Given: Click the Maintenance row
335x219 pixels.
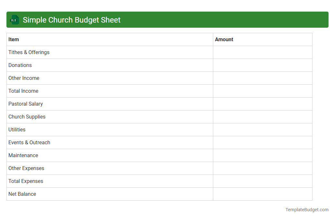Looking at the screenshot, I should click(x=23, y=155).
